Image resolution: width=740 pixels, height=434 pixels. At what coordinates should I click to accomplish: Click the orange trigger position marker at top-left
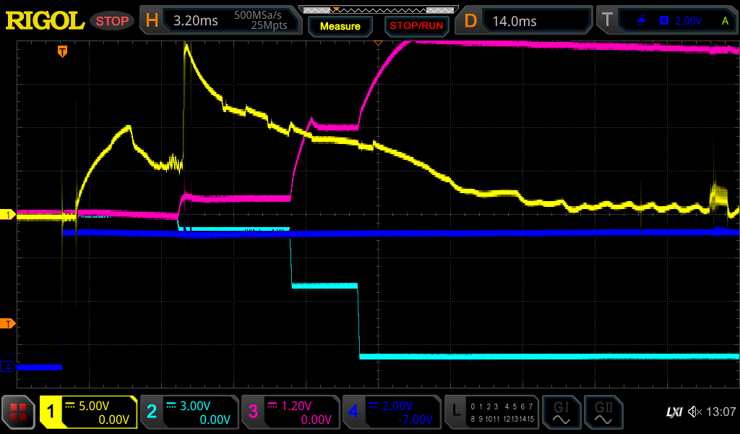point(63,51)
